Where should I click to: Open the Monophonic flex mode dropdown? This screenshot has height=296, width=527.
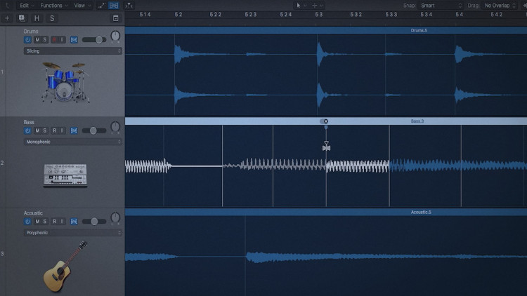click(x=72, y=142)
